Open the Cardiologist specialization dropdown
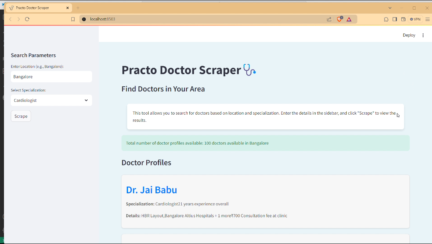The width and height of the screenshot is (432, 244). pyautogui.click(x=51, y=100)
